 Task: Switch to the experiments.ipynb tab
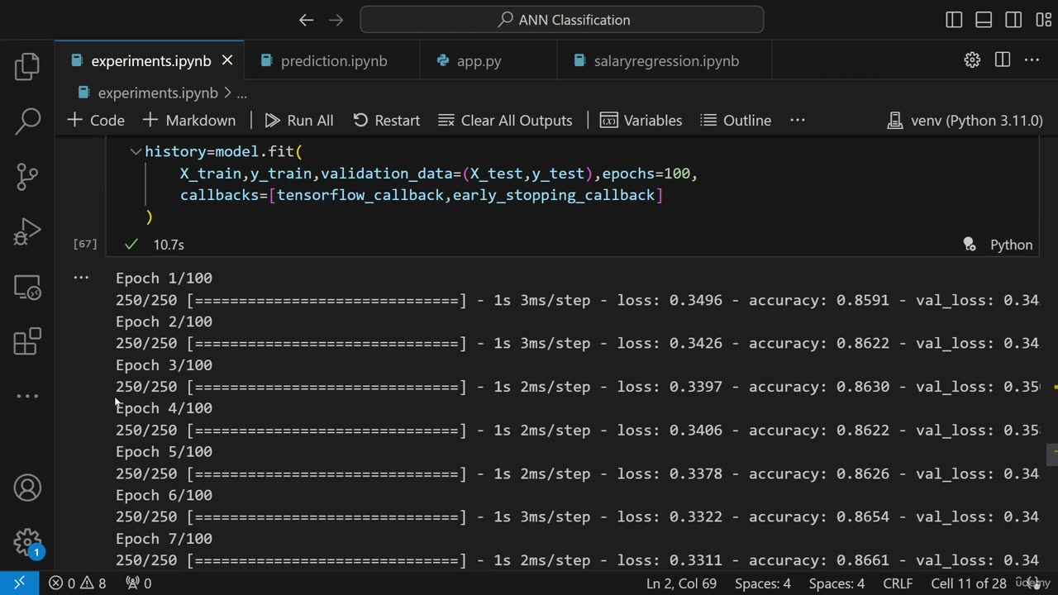point(150,60)
